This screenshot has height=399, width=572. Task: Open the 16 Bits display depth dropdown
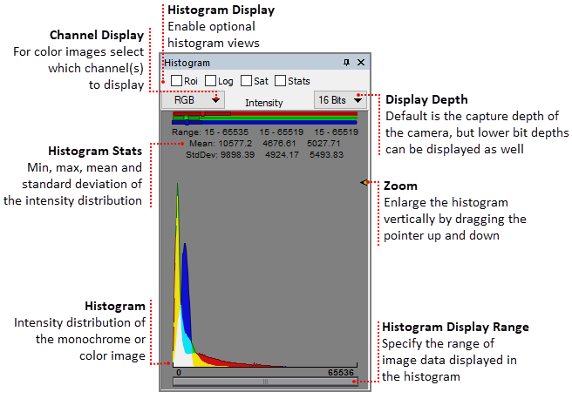340,100
